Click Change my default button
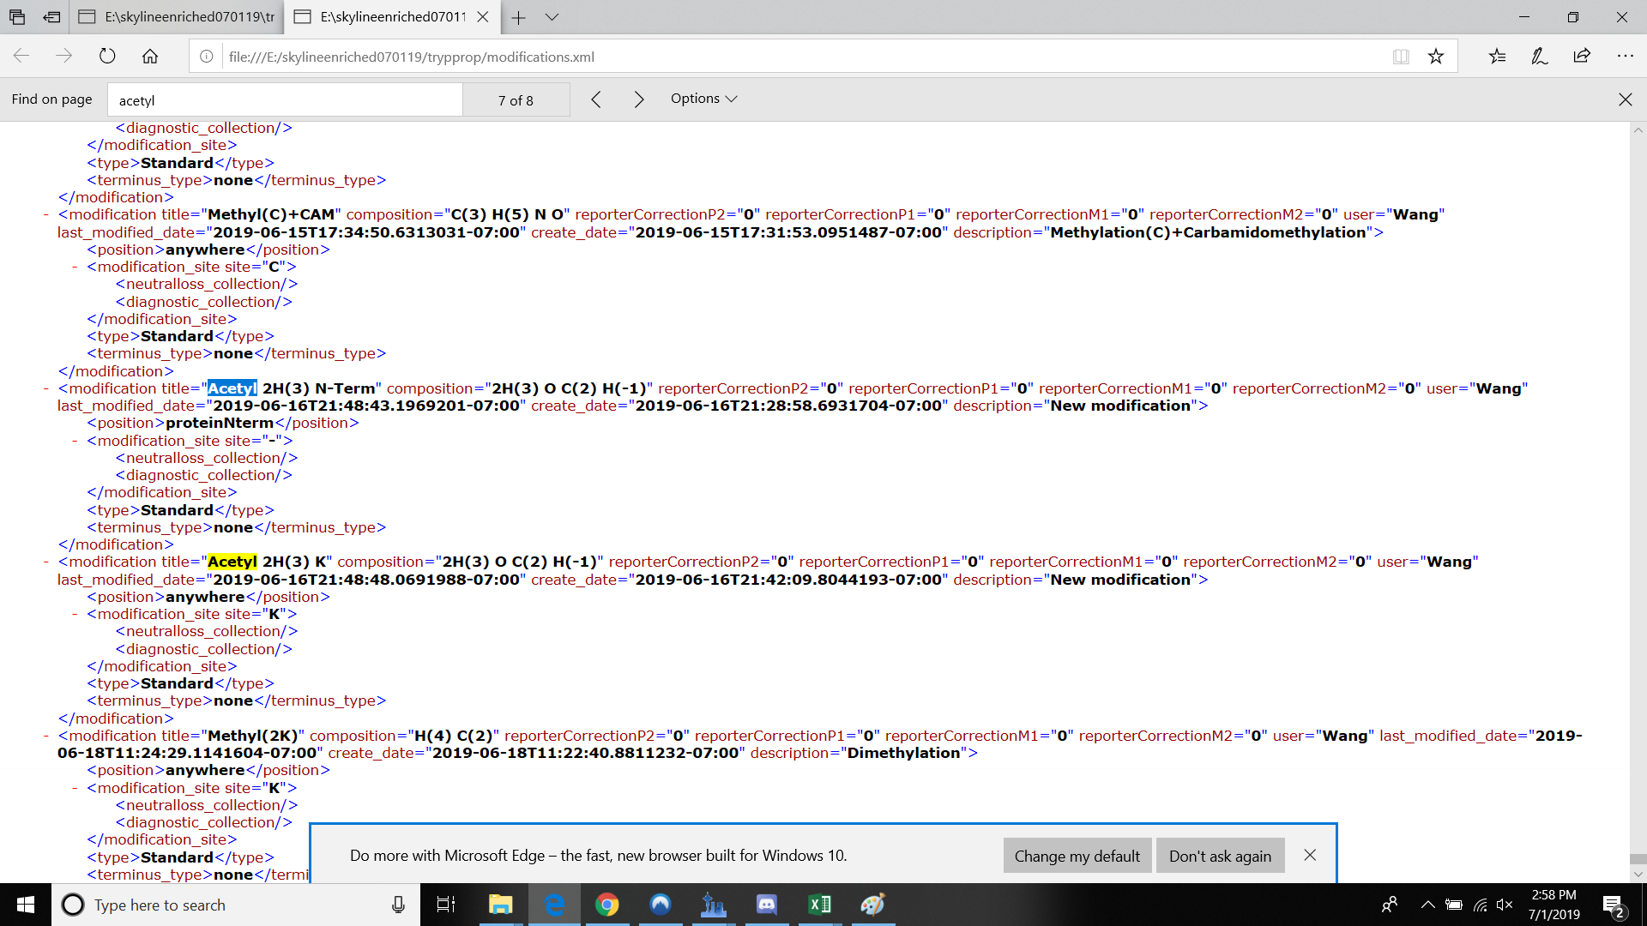This screenshot has width=1647, height=926. (x=1077, y=856)
